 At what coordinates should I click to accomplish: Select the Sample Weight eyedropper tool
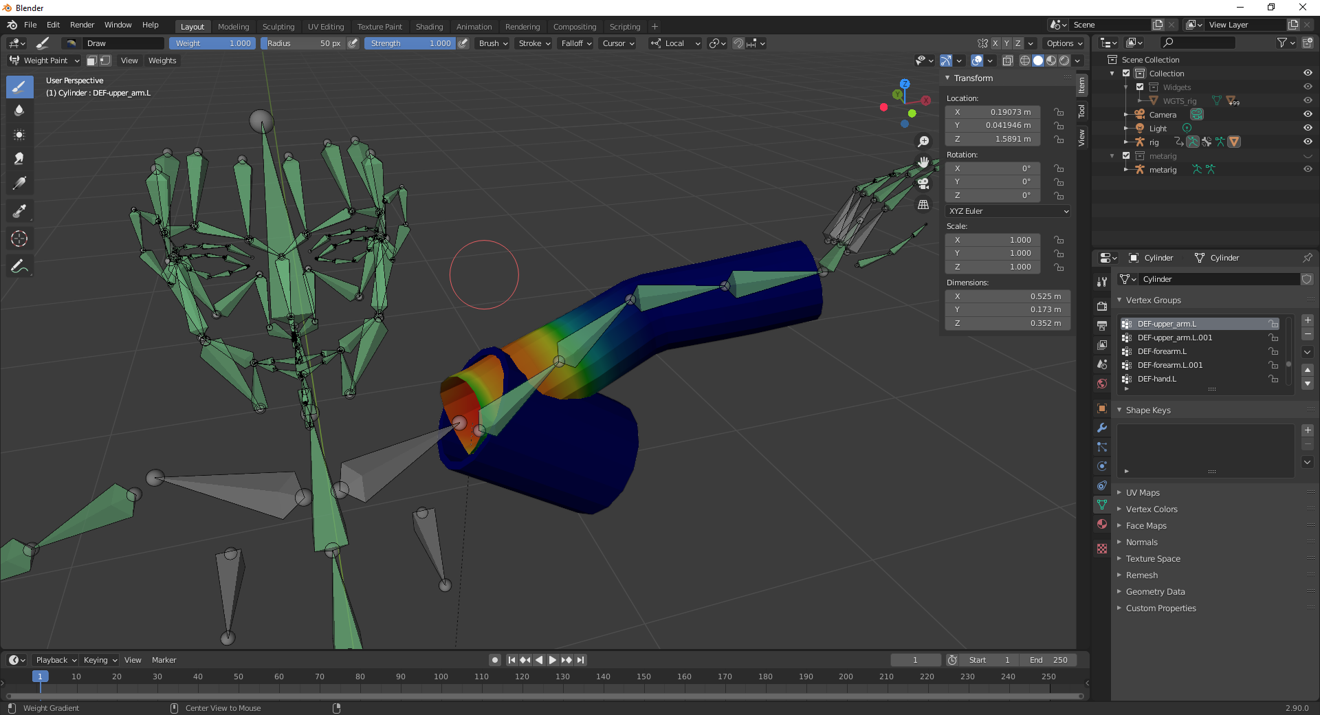[19, 211]
